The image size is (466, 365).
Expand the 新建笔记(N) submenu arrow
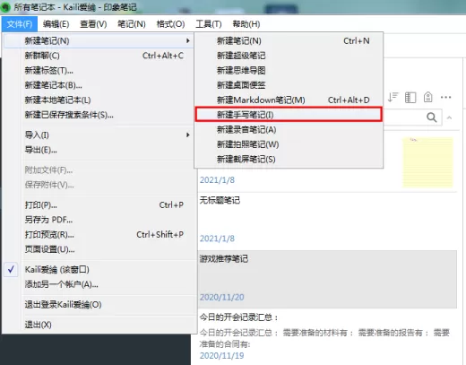point(187,40)
